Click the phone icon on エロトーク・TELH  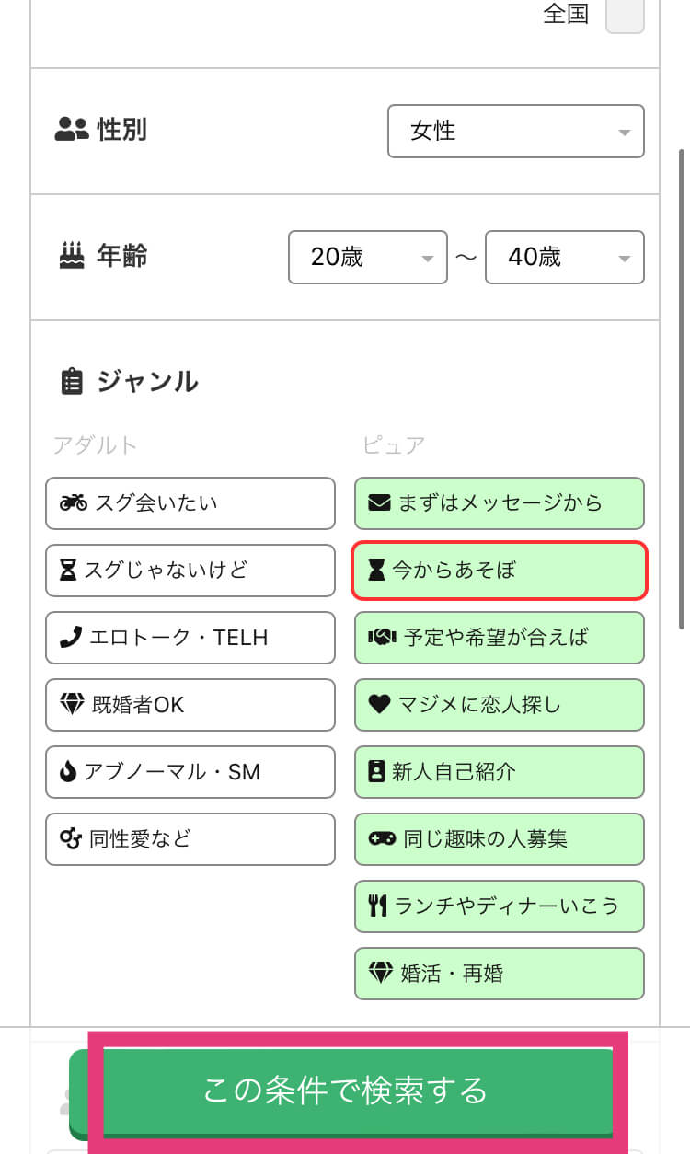pos(70,638)
